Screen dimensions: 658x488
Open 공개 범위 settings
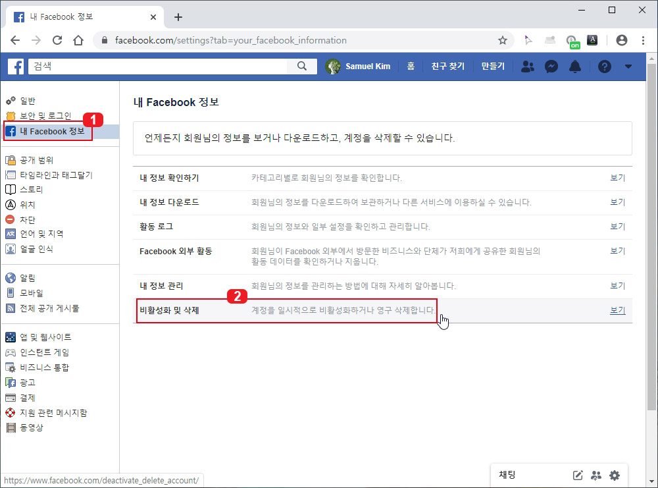click(x=36, y=160)
